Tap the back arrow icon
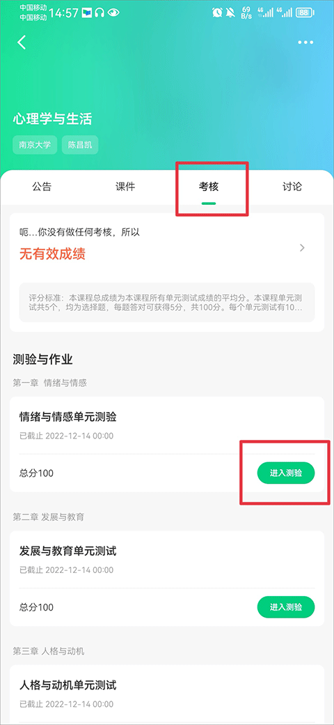The height and width of the screenshot is (725, 334). [22, 43]
